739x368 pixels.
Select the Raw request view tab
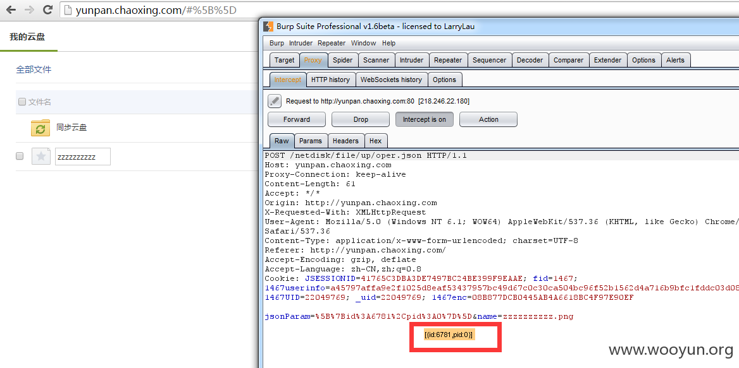282,141
